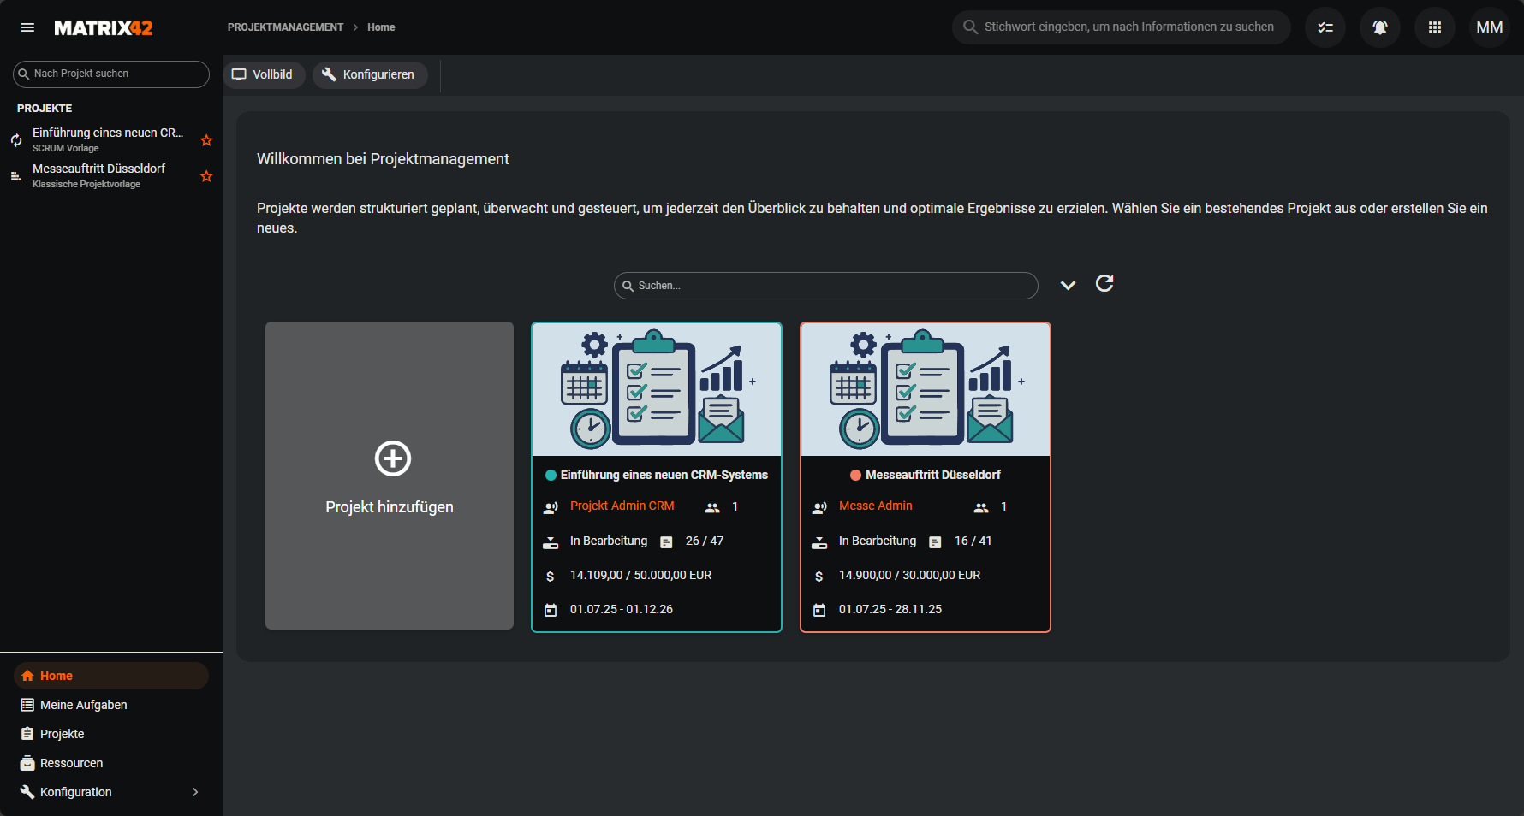
Task: Toggle Vollbild fullscreen mode
Action: [264, 74]
